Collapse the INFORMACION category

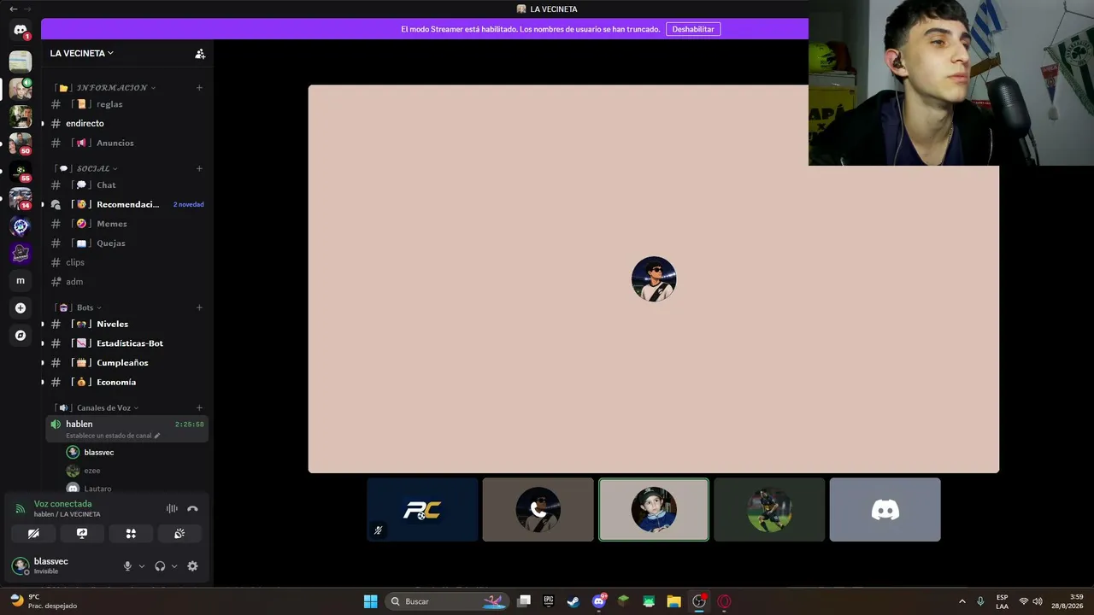[x=105, y=87]
